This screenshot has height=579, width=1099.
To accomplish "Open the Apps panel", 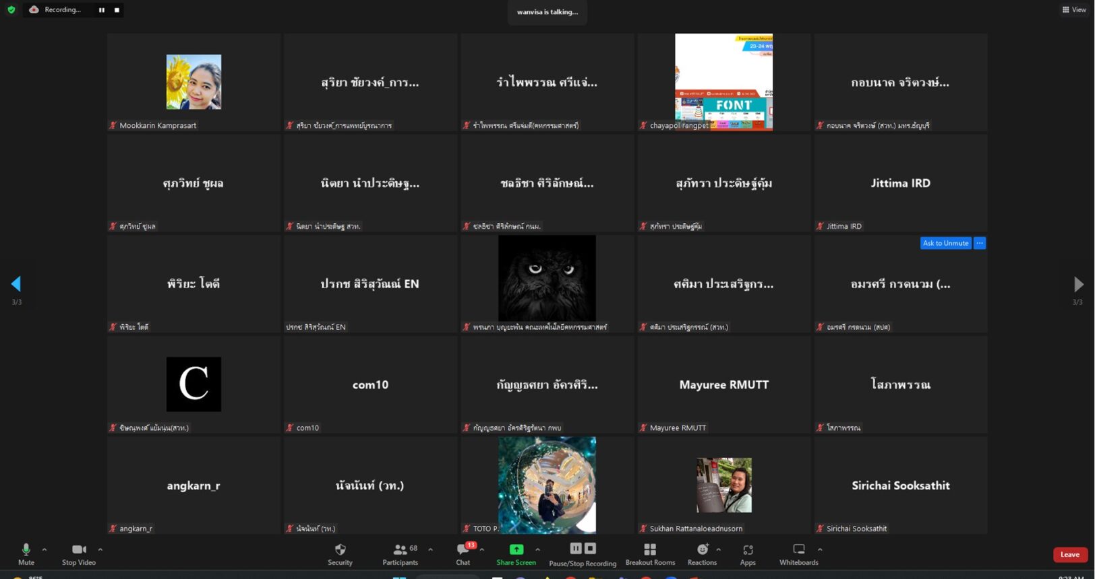I will [x=748, y=554].
